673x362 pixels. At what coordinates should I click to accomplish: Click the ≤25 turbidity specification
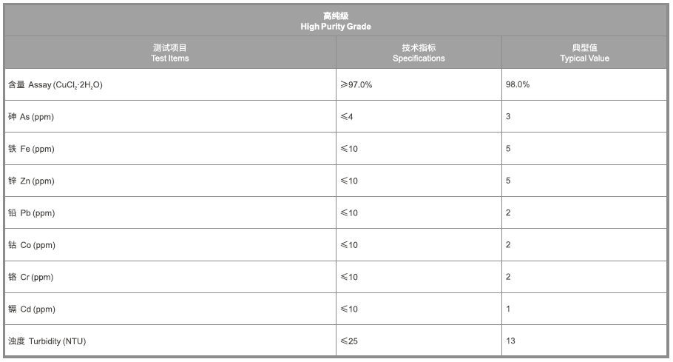349,341
